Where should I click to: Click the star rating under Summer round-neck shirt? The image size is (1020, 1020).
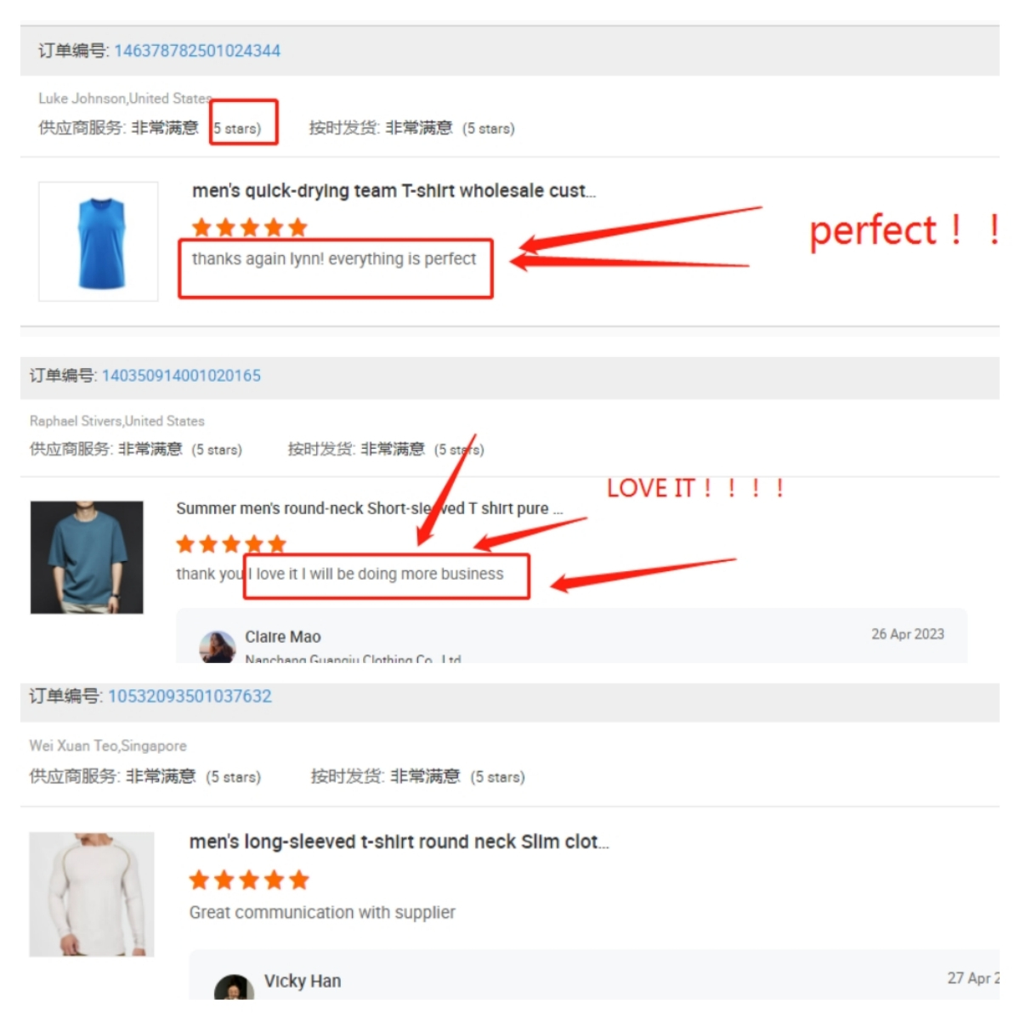tap(231, 544)
